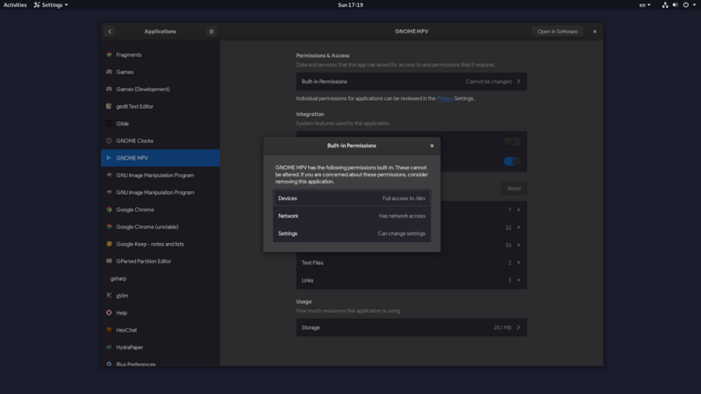Click the Reset button

point(514,189)
